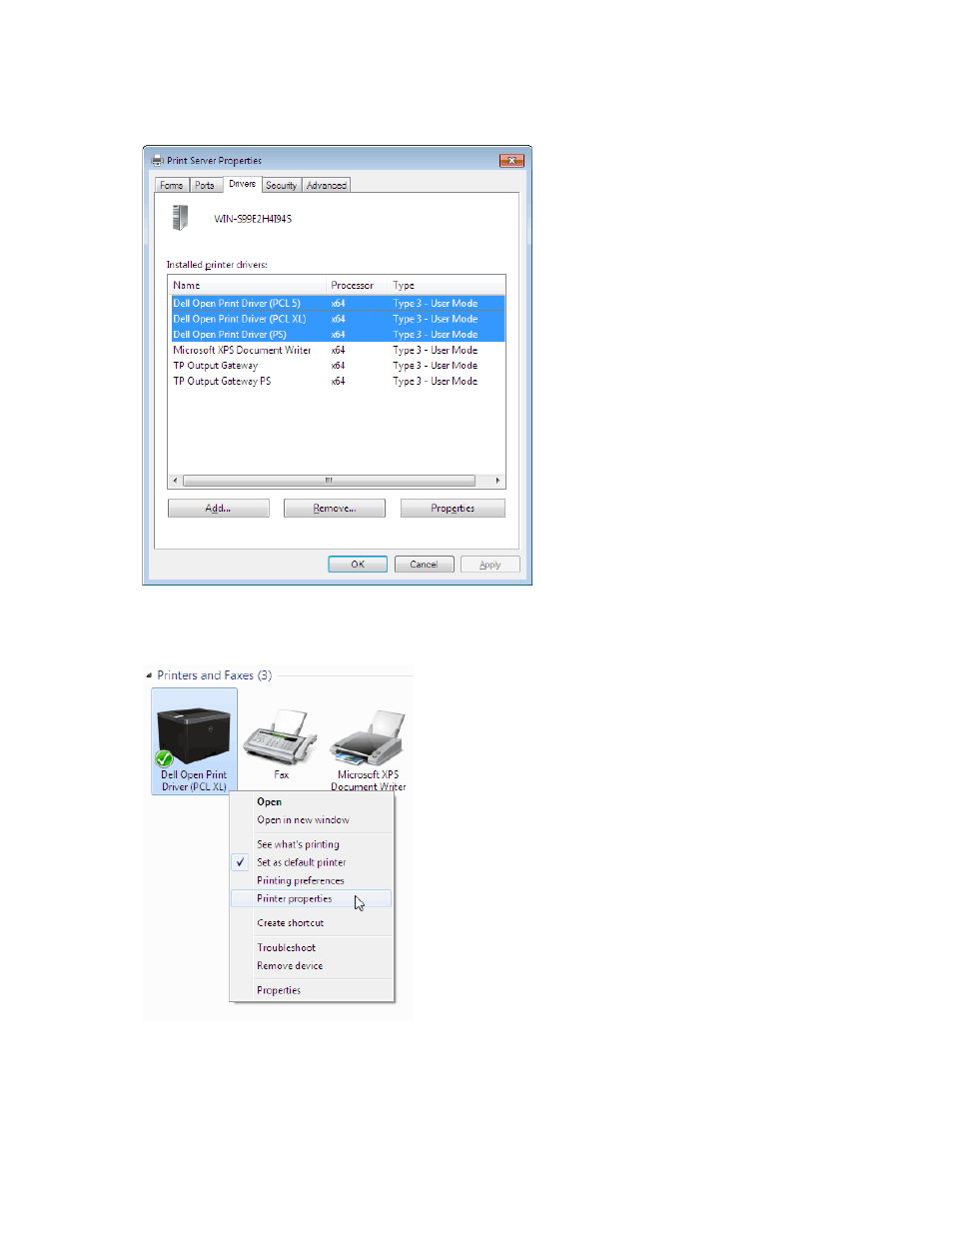Viewport: 953px width, 1234px height.
Task: Click the driver list left scroll arrow
Action: click(175, 481)
